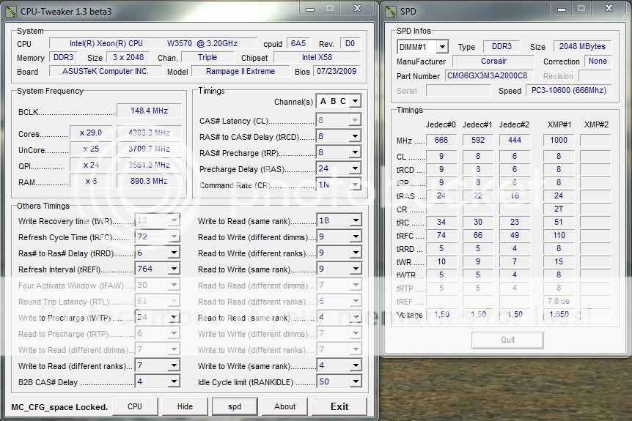This screenshot has width=632, height=421.
Task: Expand Idle Cycle limit (tRANKIDLE) dropdown
Action: point(356,382)
